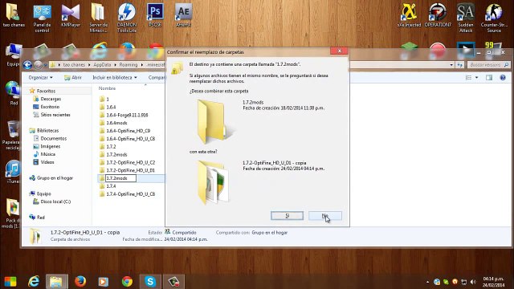The image size is (514, 289).
Task: Click tao chanes in address breadcrumb
Action: point(74,65)
